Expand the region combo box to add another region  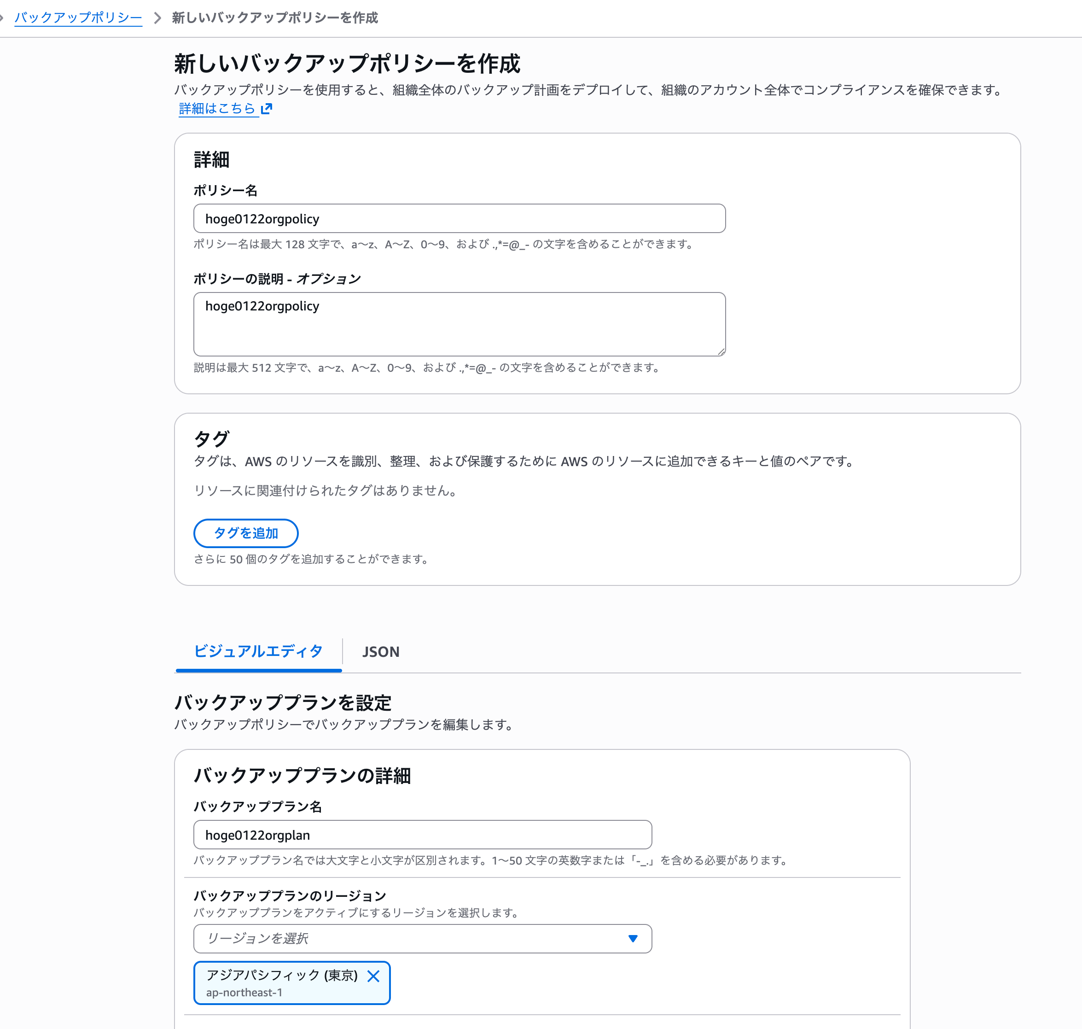coord(422,939)
